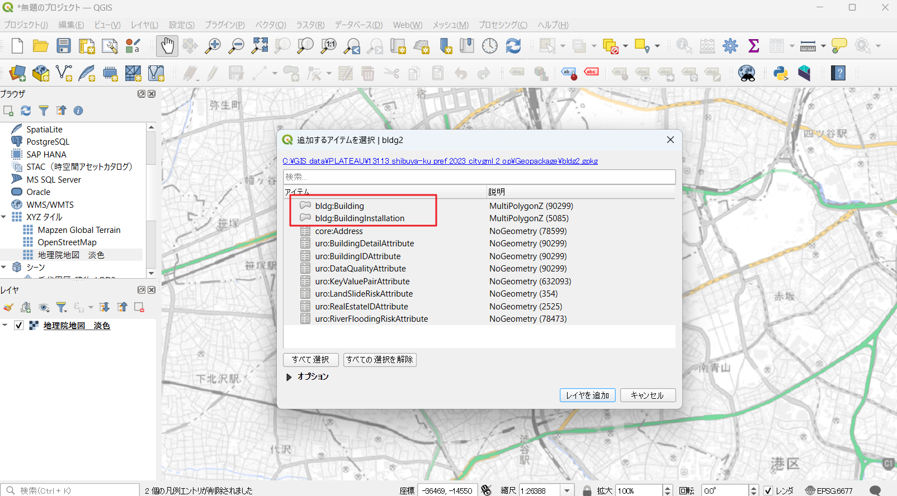Collapse the シーン tree node
This screenshot has width=897, height=496.
[x=4, y=267]
